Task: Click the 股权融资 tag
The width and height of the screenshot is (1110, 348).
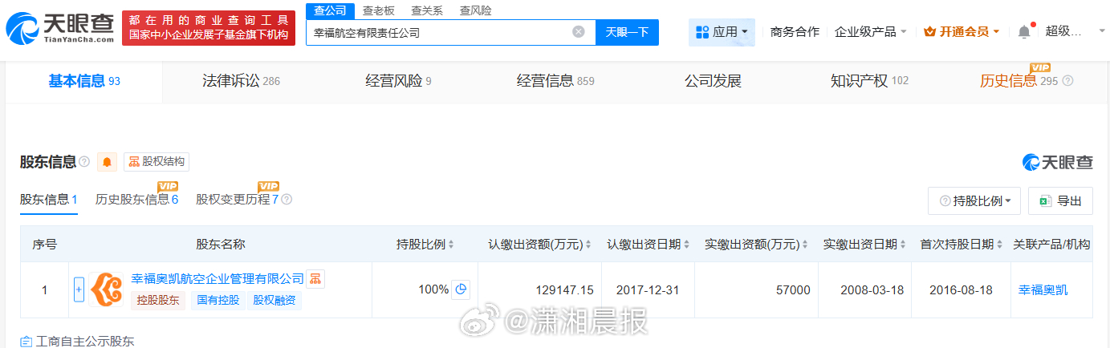Action: coord(274,301)
